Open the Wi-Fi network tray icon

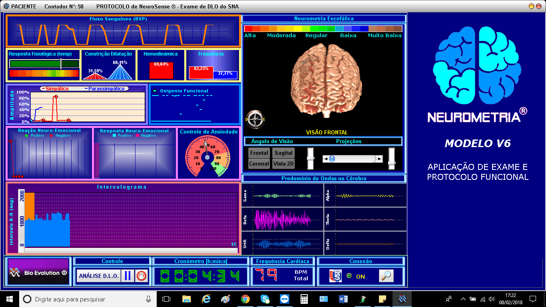pyautogui.click(x=482, y=299)
